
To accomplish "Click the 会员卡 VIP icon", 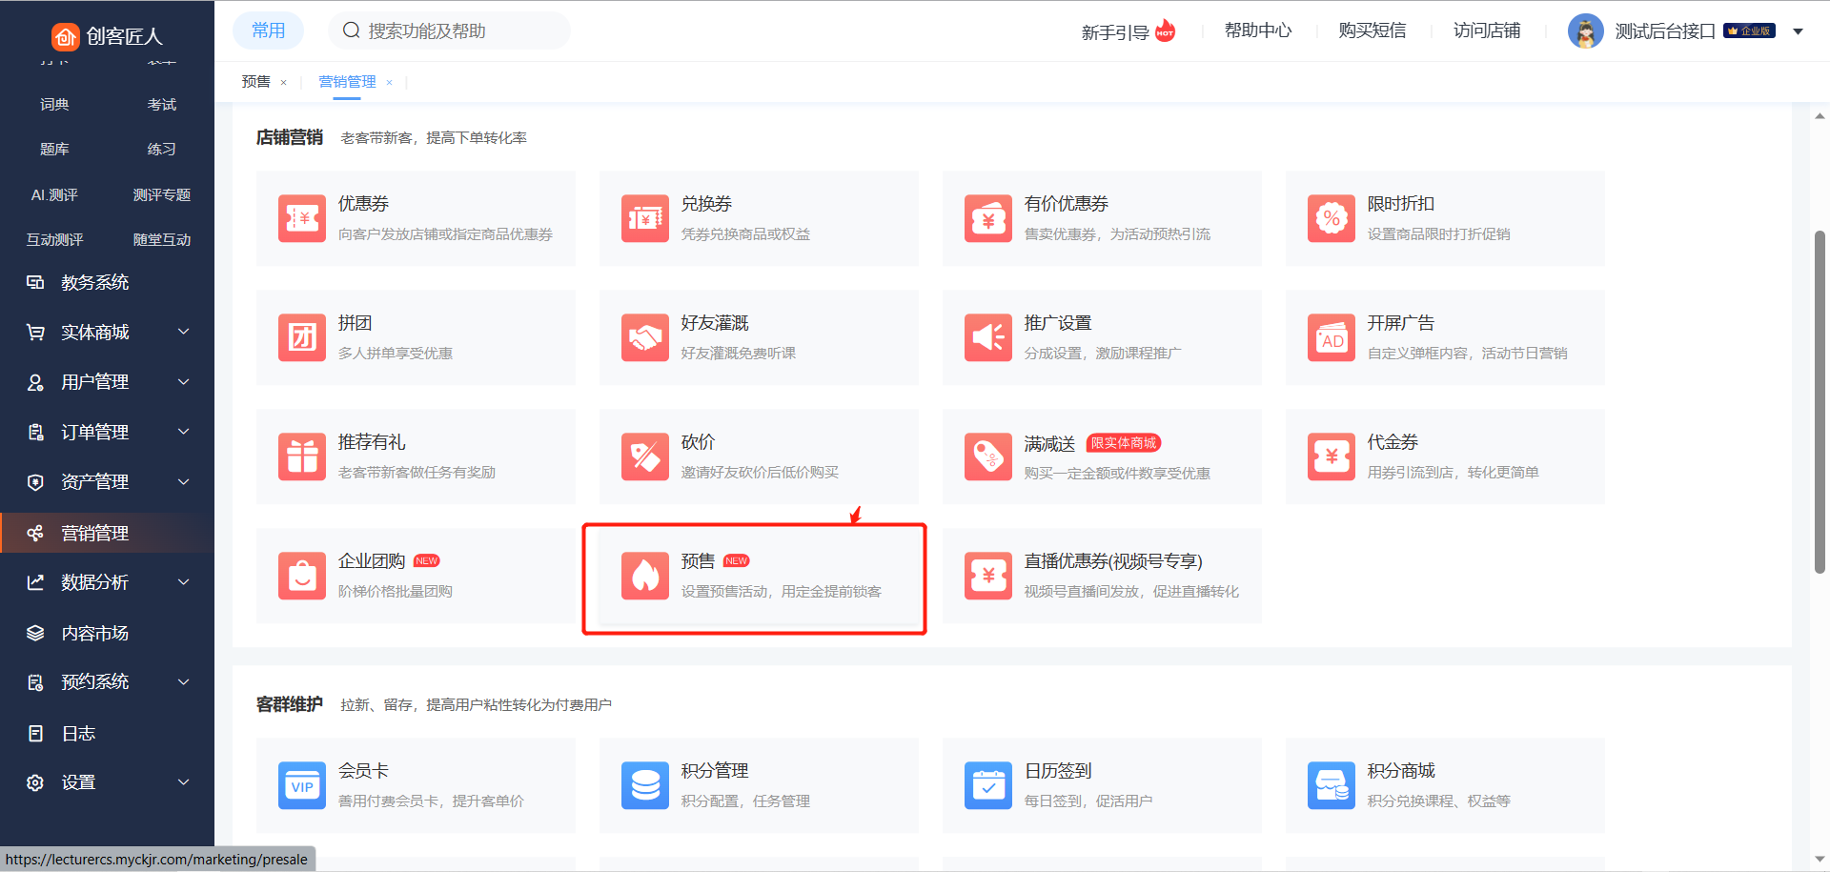I will point(301,785).
